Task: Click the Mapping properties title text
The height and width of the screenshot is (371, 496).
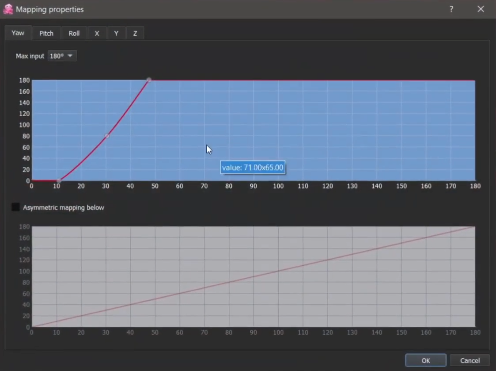Action: tap(49, 9)
